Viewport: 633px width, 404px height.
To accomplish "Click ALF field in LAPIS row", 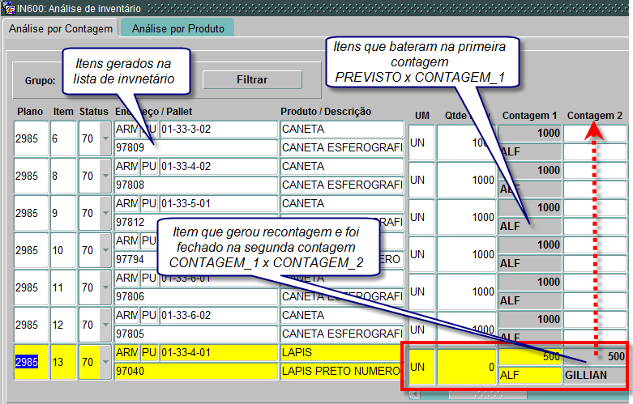I will click(529, 375).
